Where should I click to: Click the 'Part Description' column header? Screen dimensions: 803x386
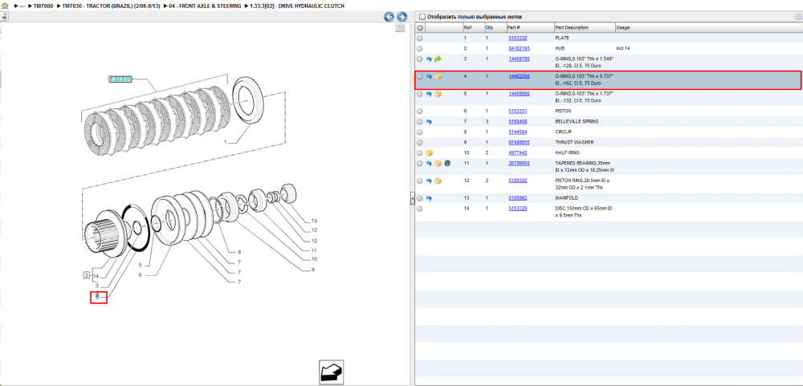tap(572, 27)
